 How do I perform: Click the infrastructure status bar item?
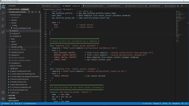tap(30, 103)
